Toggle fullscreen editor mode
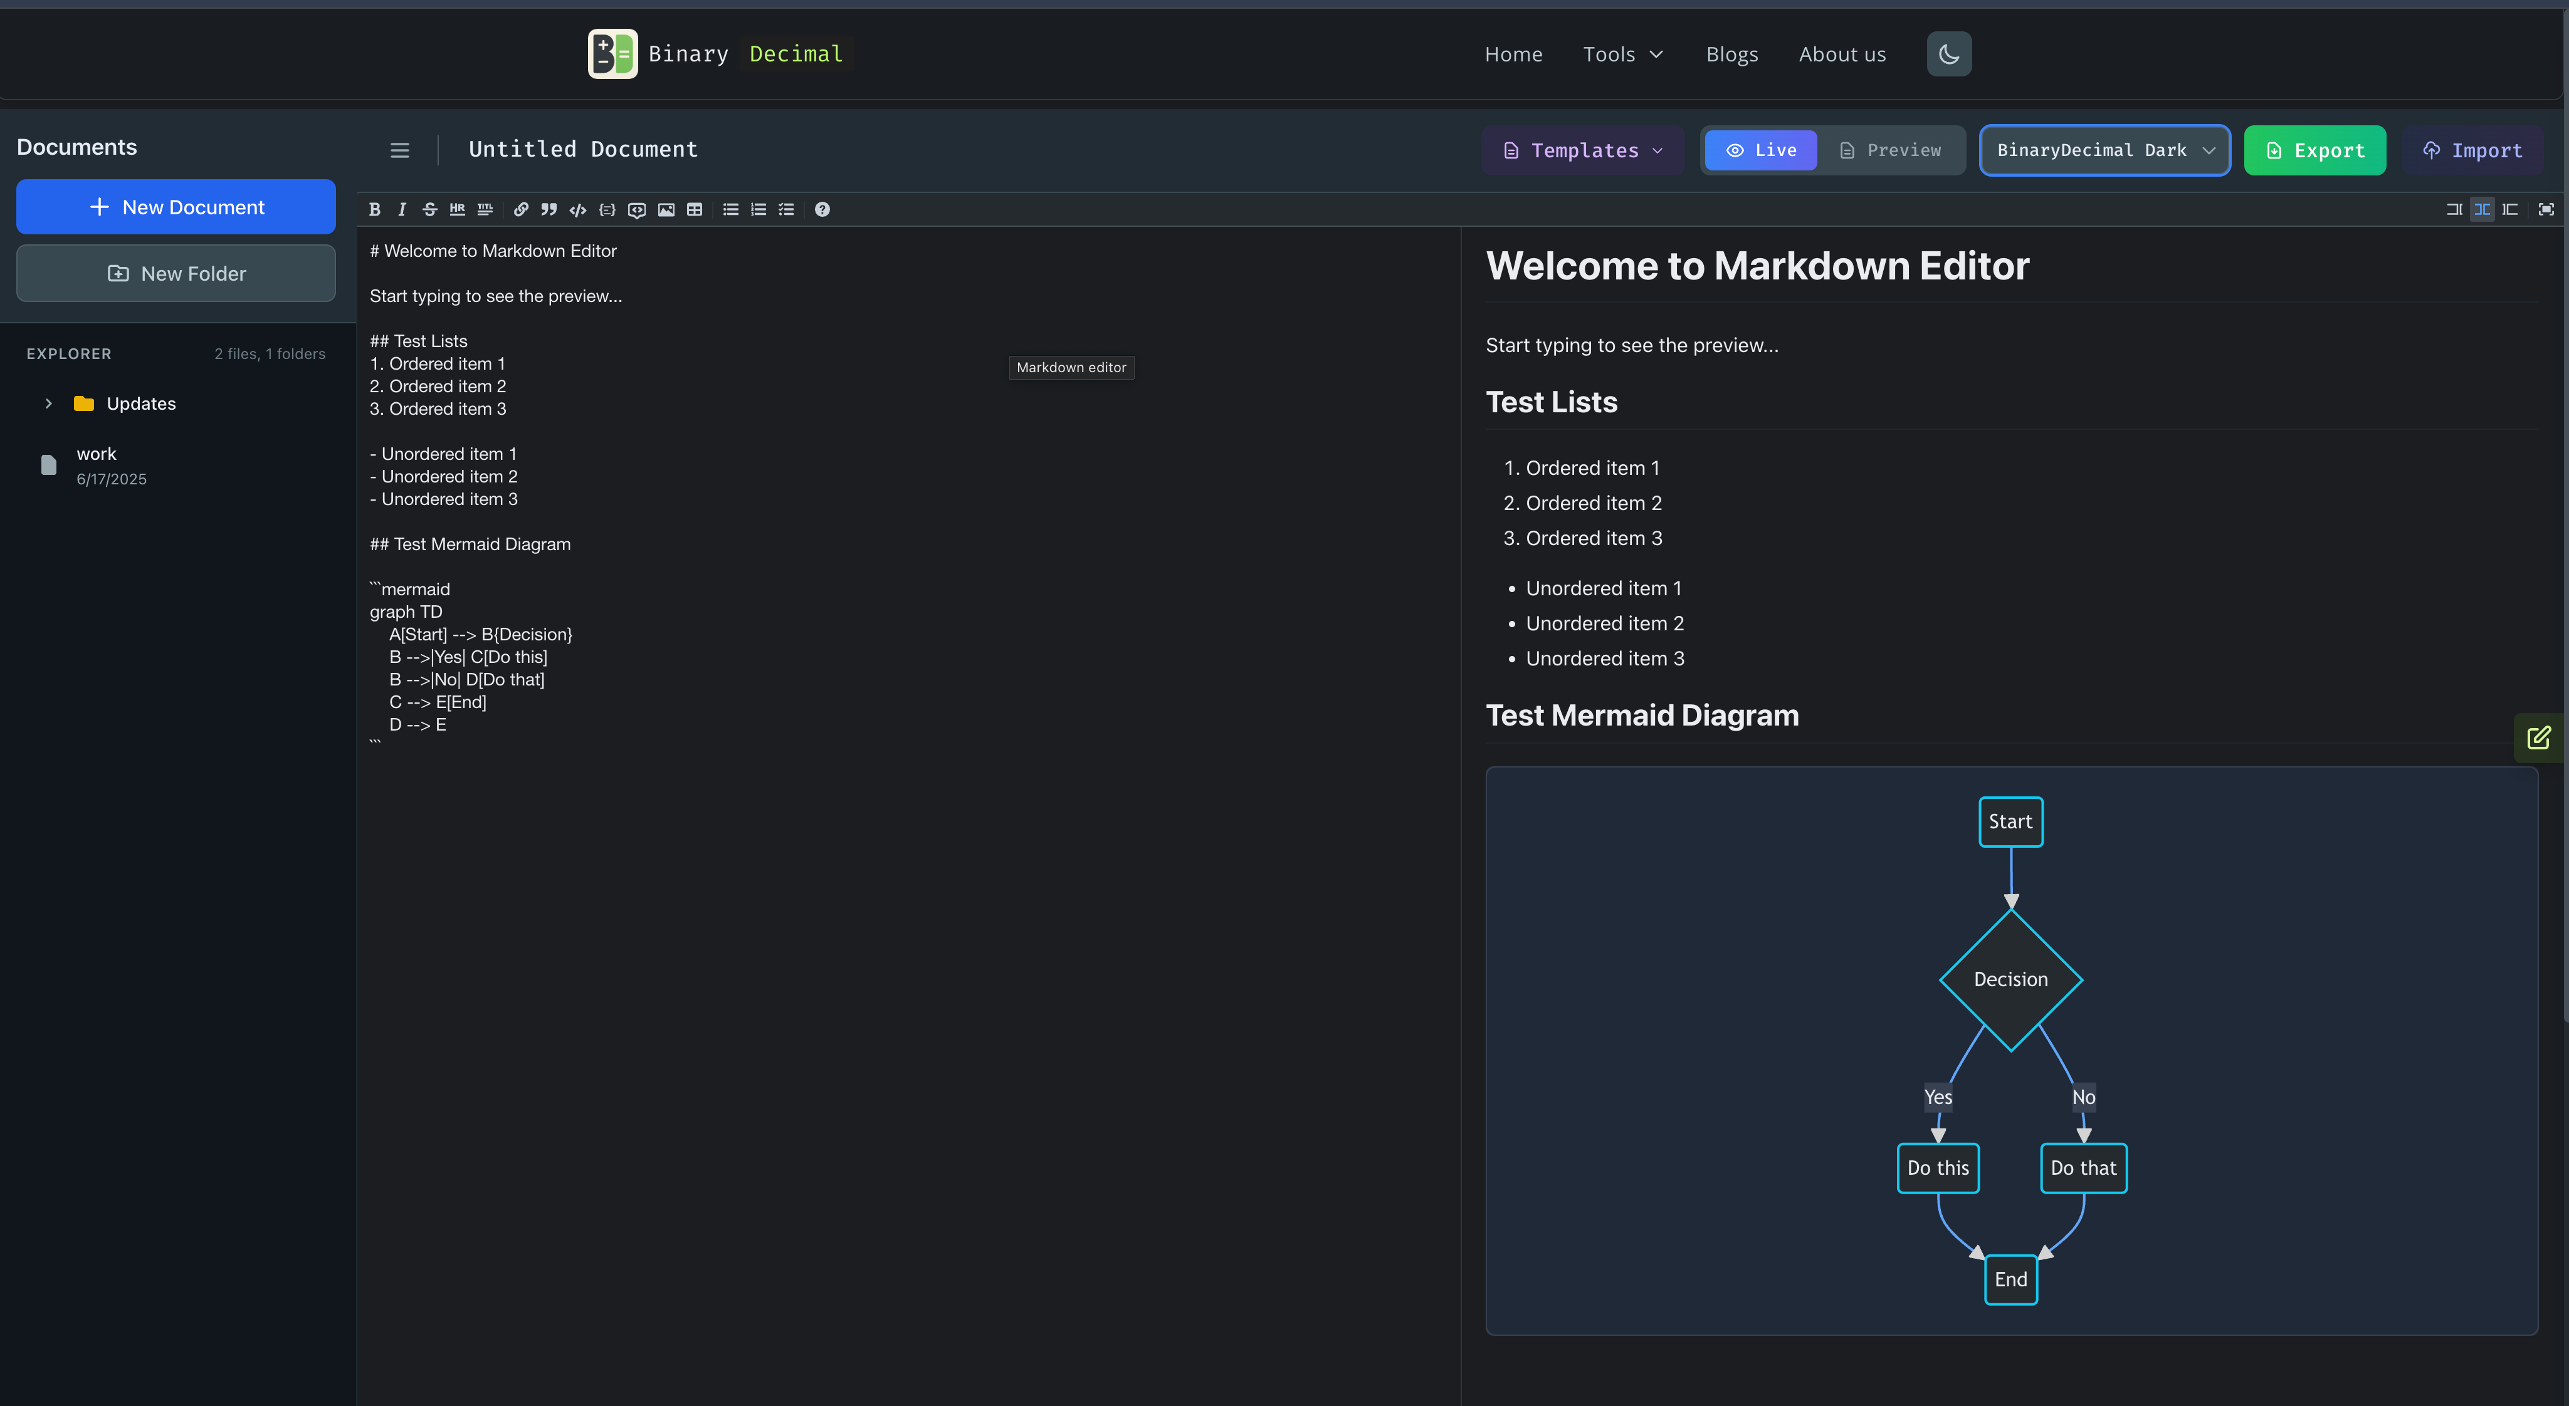 click(x=2546, y=209)
